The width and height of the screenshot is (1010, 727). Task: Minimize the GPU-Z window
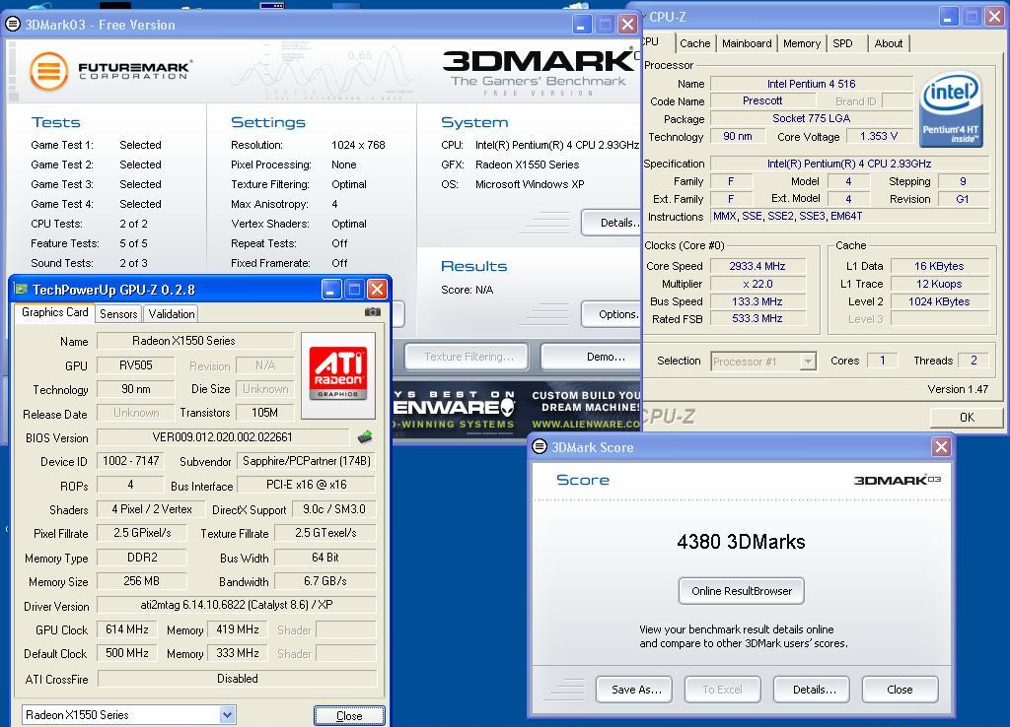[x=331, y=290]
